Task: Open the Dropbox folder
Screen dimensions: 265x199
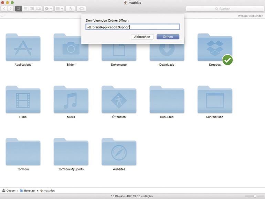Action: 215,48
